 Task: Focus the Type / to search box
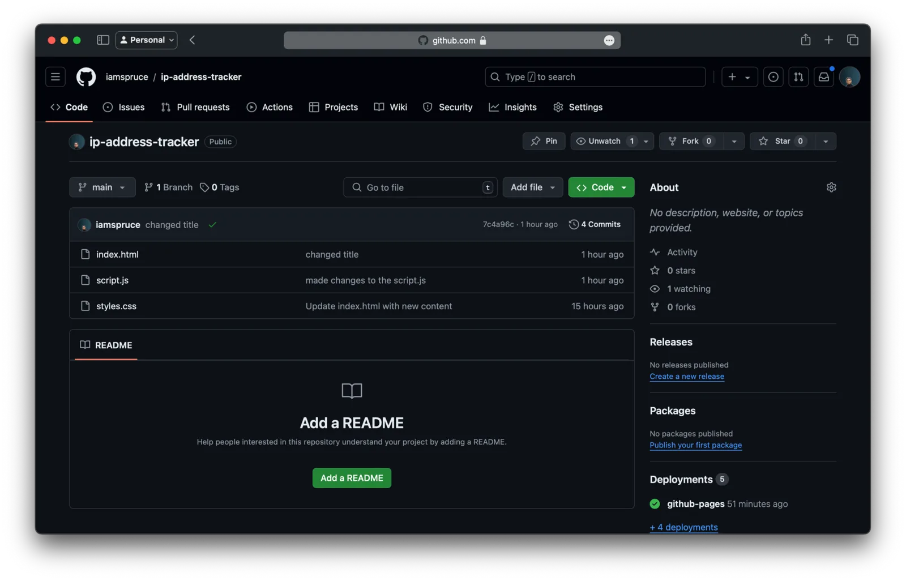595,77
